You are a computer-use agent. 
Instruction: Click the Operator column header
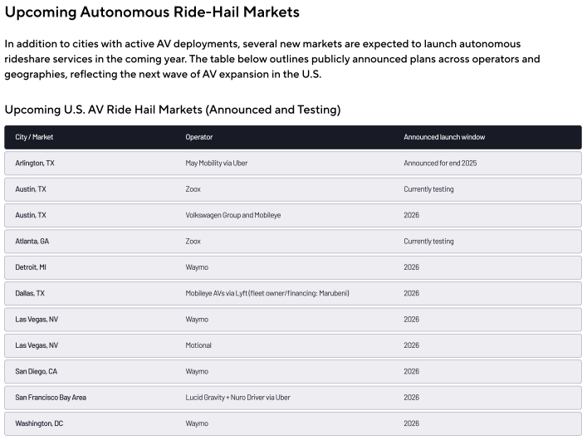[x=198, y=137]
